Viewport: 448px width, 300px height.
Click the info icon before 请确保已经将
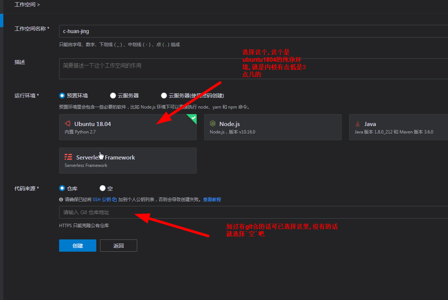(61, 200)
